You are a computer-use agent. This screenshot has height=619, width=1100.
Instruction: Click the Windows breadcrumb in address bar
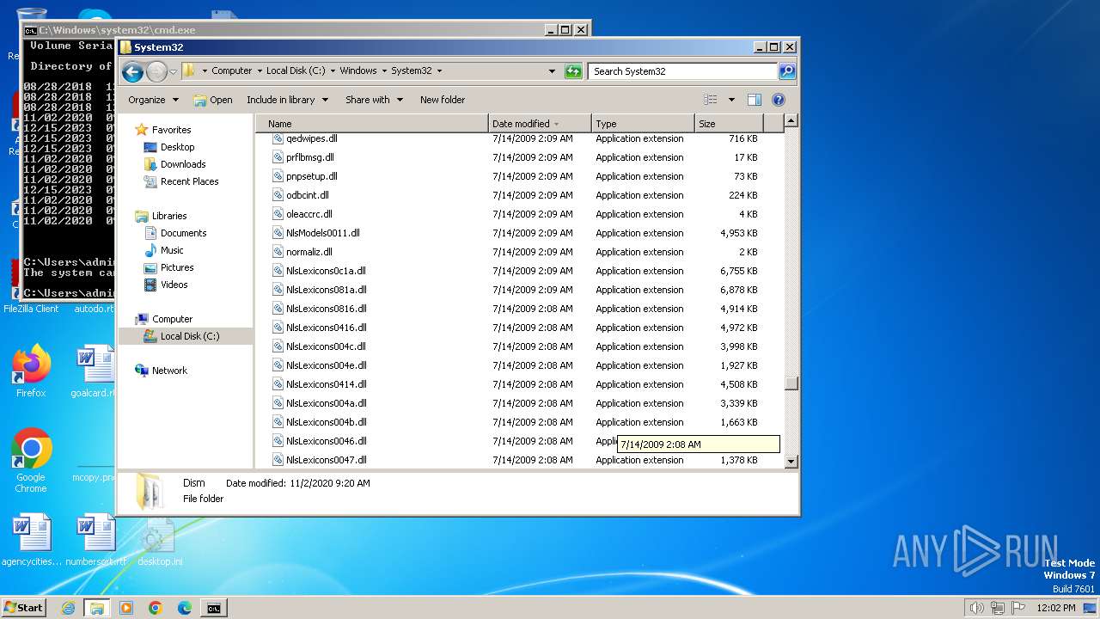358,71
